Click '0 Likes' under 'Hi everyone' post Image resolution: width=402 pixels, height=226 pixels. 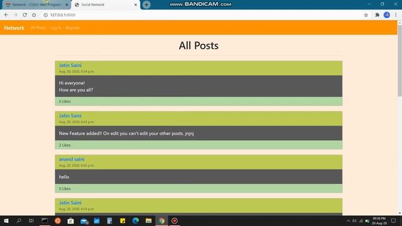[65, 102]
